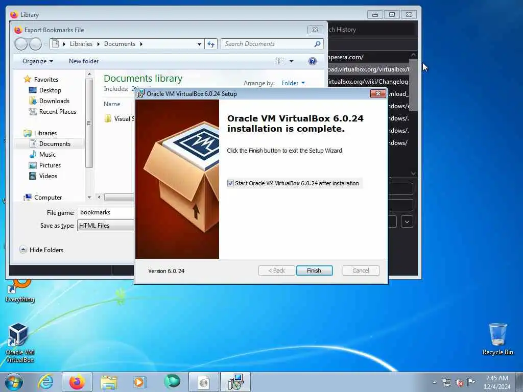Viewport: 523px width, 392px height.
Task: Close the Export Bookmarks File dialog
Action: point(315,30)
